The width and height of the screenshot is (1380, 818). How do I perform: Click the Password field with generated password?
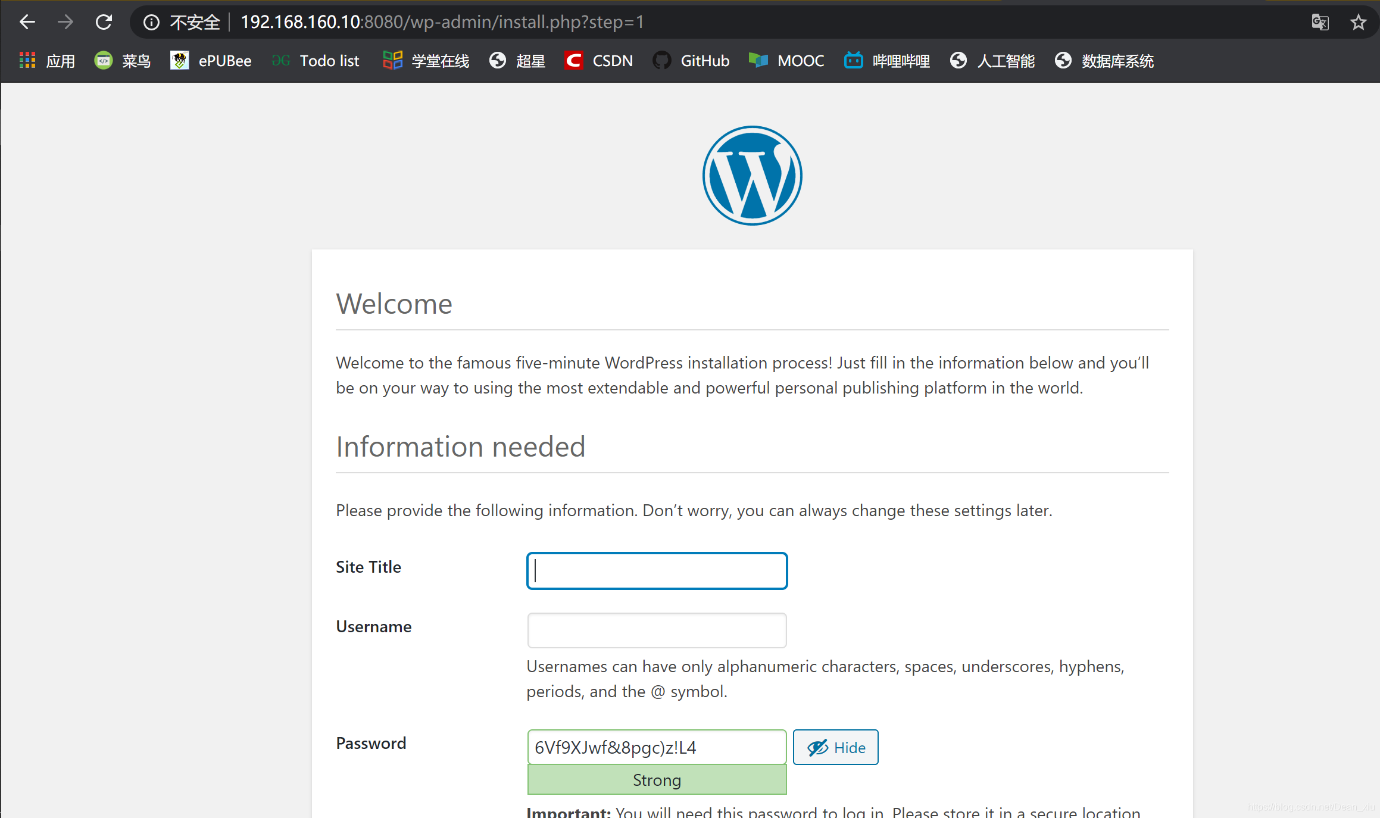657,747
